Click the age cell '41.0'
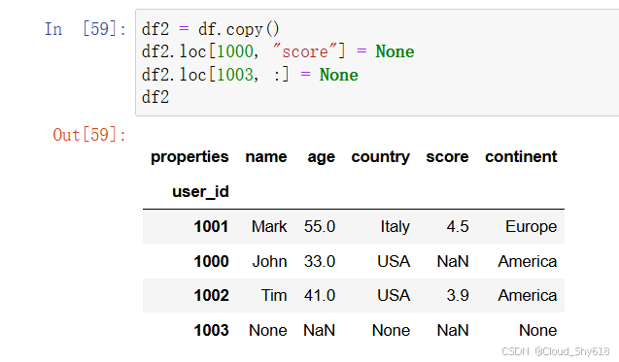The width and height of the screenshot is (619, 362). click(x=320, y=295)
